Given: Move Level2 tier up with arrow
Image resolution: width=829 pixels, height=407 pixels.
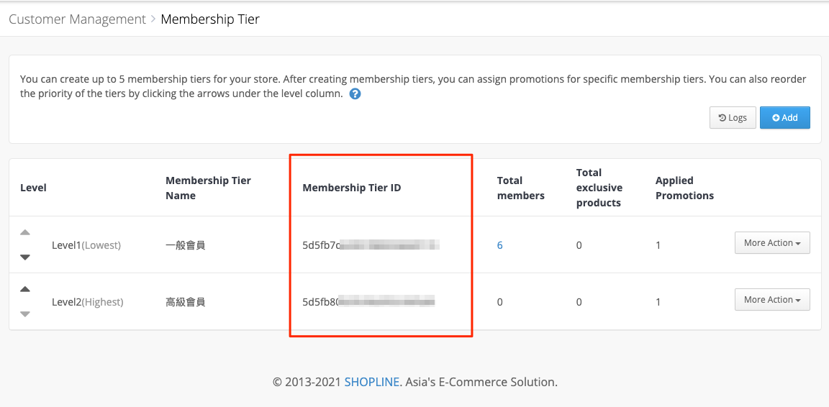Looking at the screenshot, I should point(25,289).
